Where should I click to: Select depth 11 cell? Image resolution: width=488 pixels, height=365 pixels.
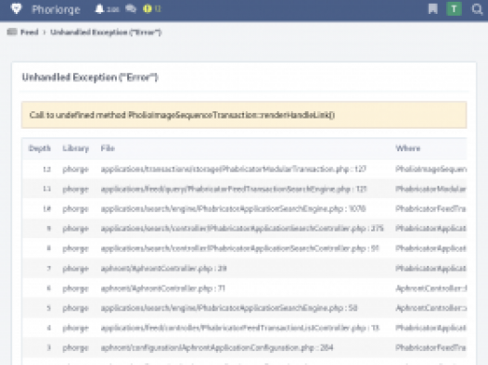46,189
